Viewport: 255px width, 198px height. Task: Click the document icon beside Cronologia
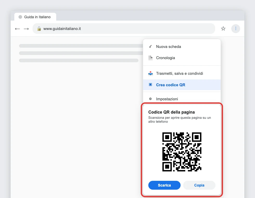[151, 58]
